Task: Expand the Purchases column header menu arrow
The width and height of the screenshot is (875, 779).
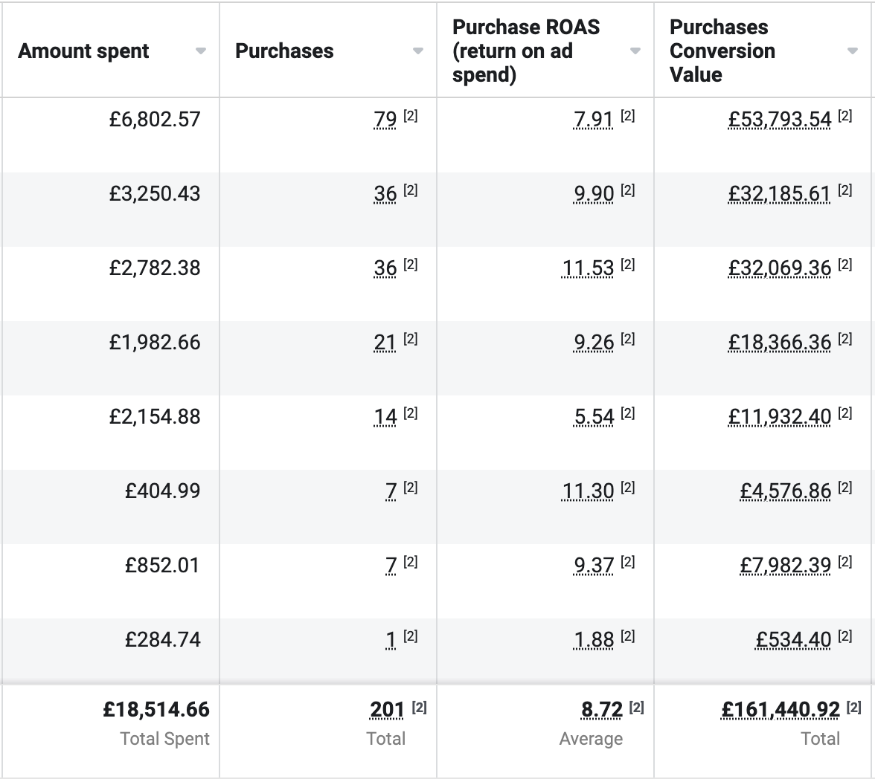Action: (x=418, y=51)
